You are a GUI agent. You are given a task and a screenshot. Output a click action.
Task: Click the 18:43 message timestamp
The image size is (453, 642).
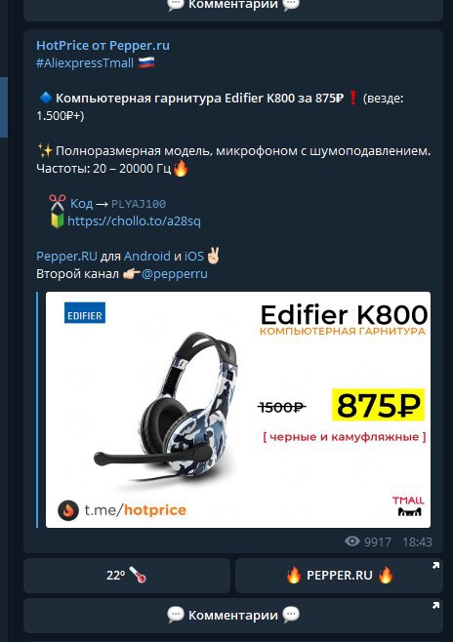coord(417,542)
